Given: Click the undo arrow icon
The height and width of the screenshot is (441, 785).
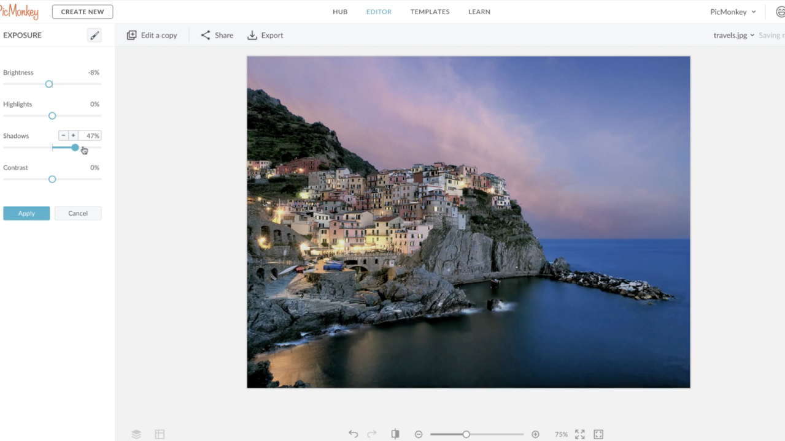Looking at the screenshot, I should pyautogui.click(x=353, y=434).
